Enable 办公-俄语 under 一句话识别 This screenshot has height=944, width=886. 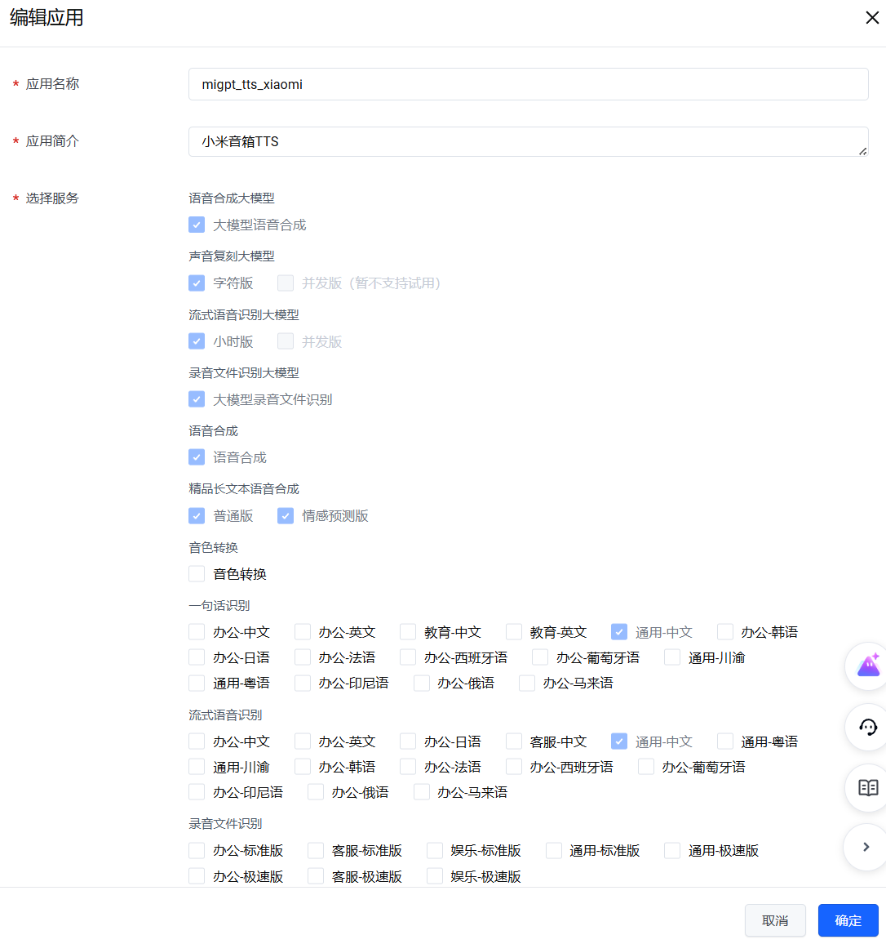pyautogui.click(x=421, y=683)
